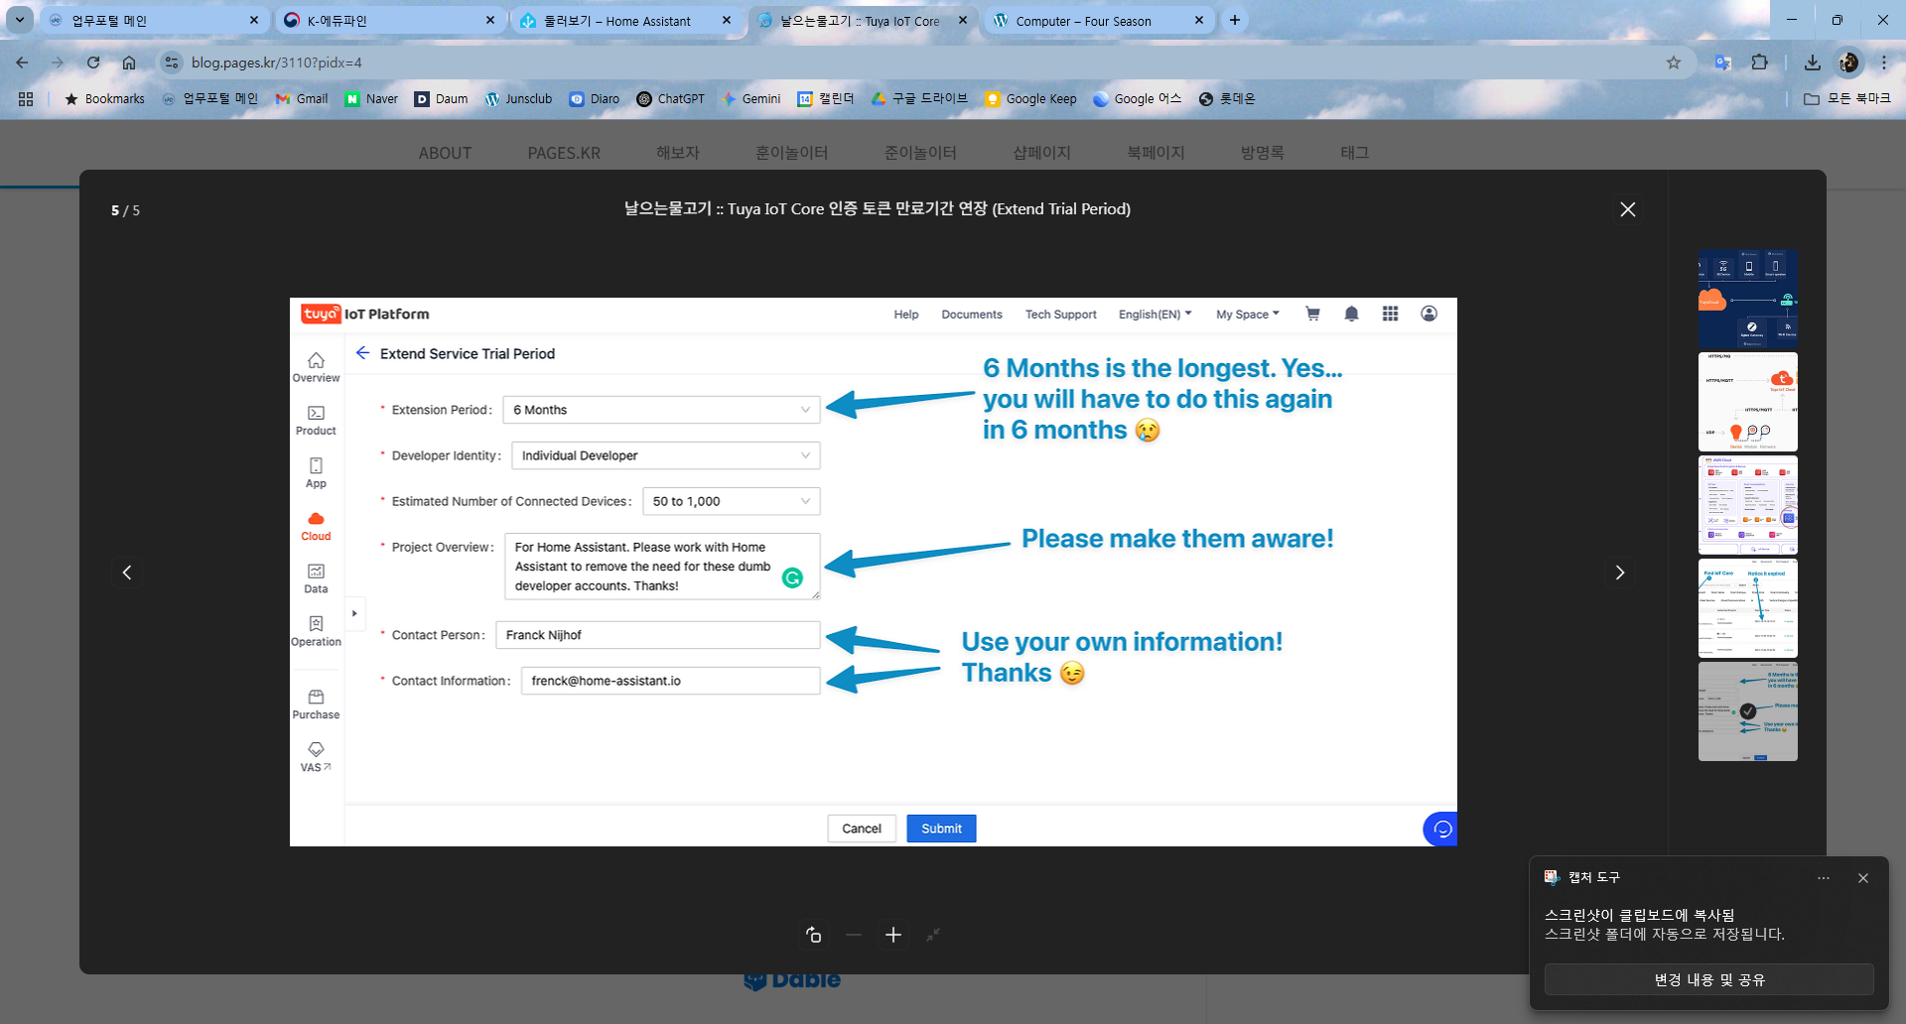Open the Naver bookmark
1906x1024 pixels.
point(371,98)
